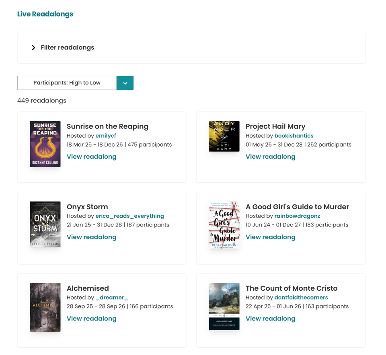Open host profile emilycf
The width and height of the screenshot is (386, 355).
(105, 136)
